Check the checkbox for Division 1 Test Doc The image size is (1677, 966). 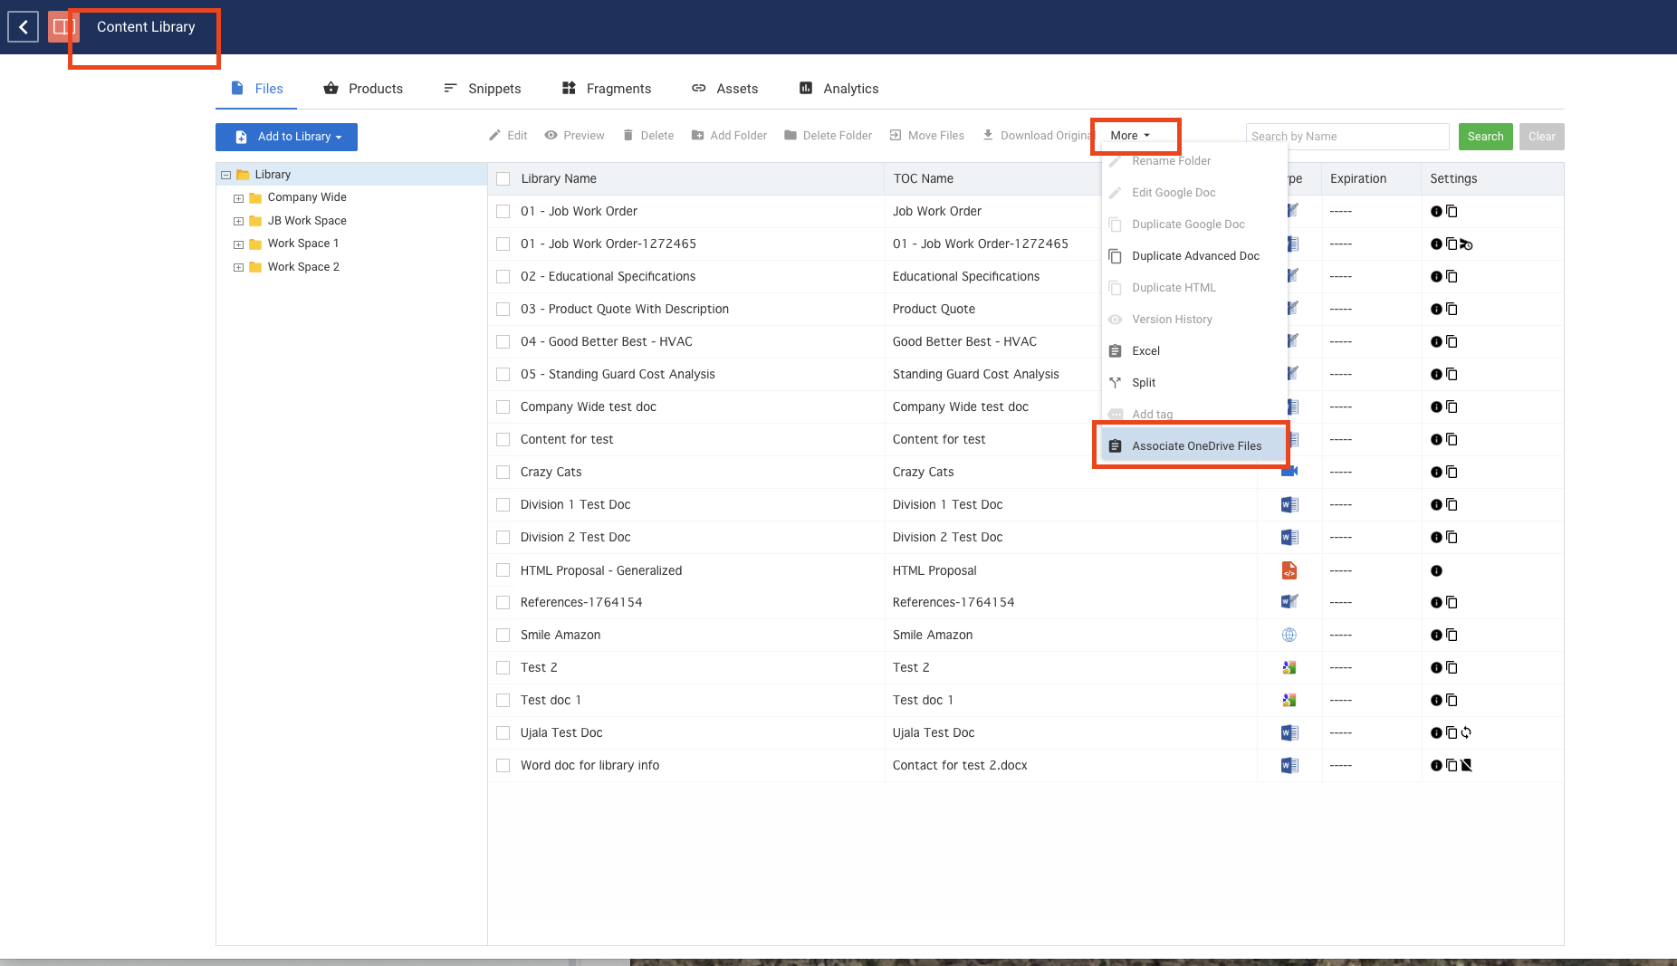click(x=503, y=504)
